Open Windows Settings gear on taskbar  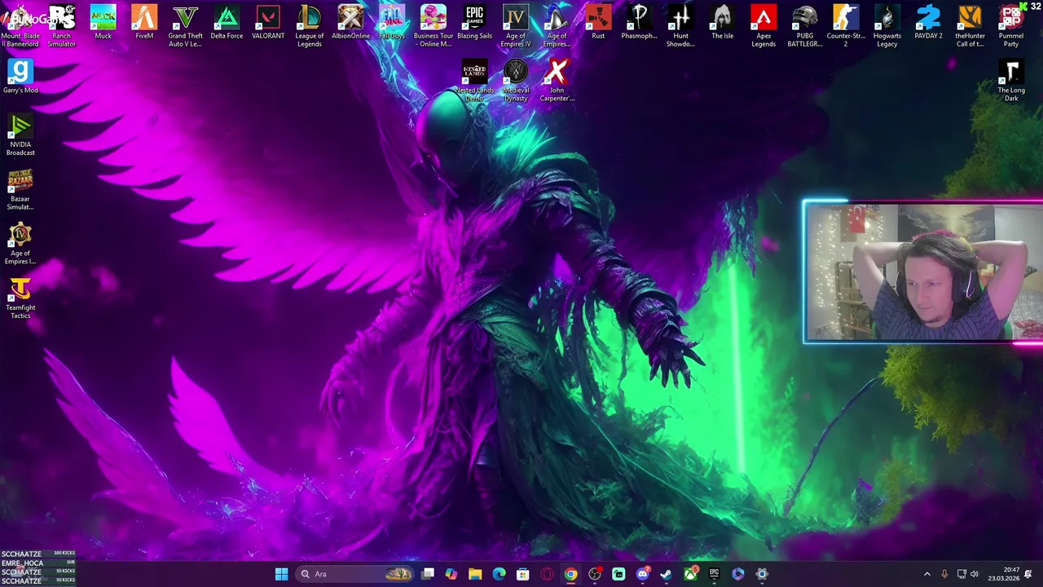pos(762,574)
